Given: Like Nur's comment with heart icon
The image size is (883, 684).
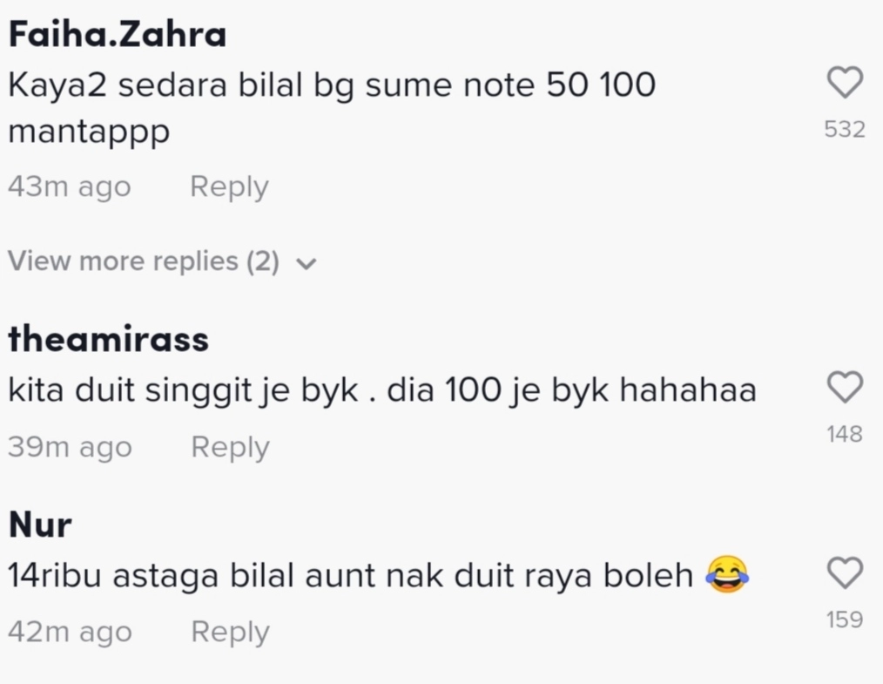Looking at the screenshot, I should pyautogui.click(x=845, y=573).
